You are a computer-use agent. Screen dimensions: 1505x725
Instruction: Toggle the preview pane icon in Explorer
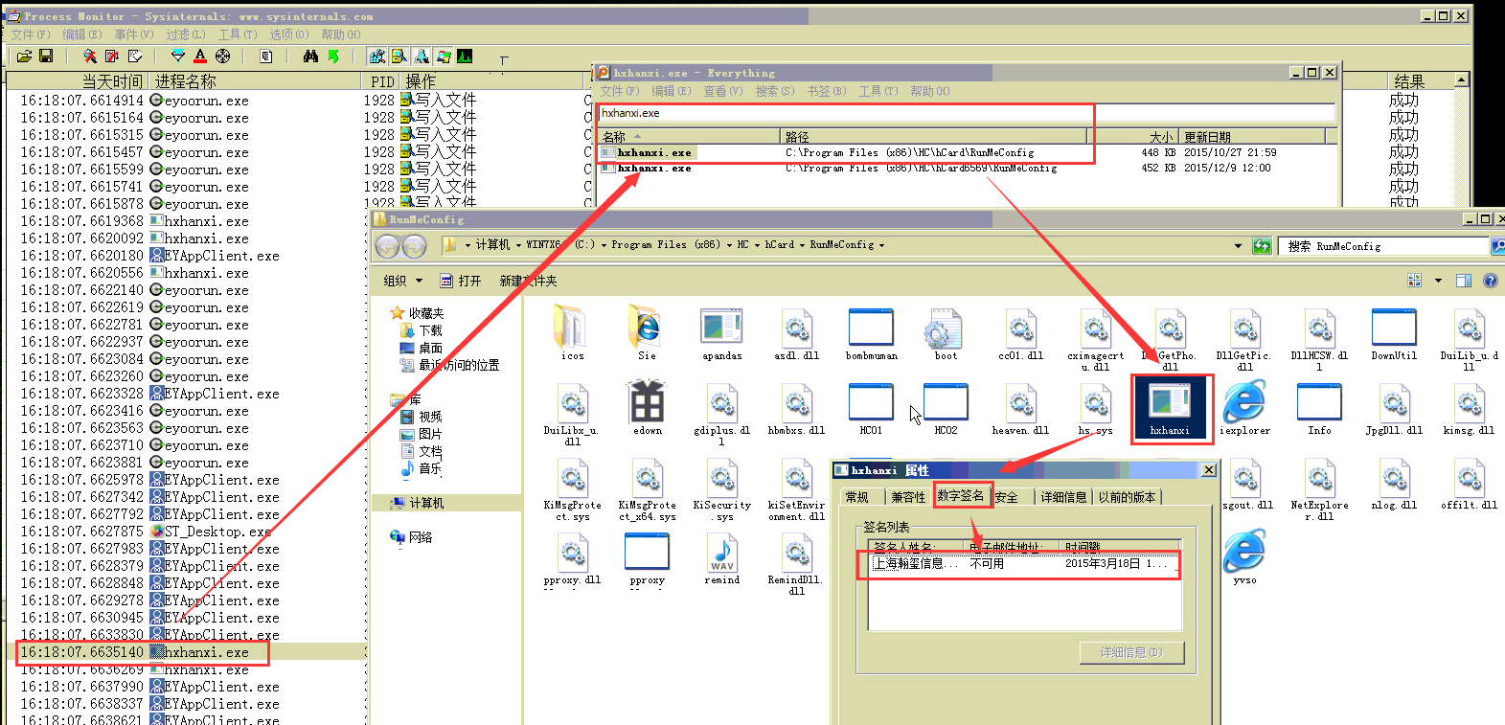(1463, 281)
